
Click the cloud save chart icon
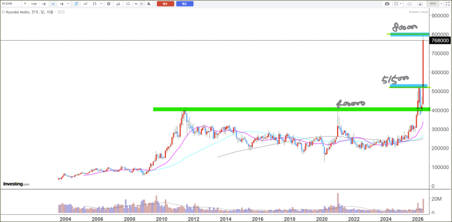[x=420, y=4]
